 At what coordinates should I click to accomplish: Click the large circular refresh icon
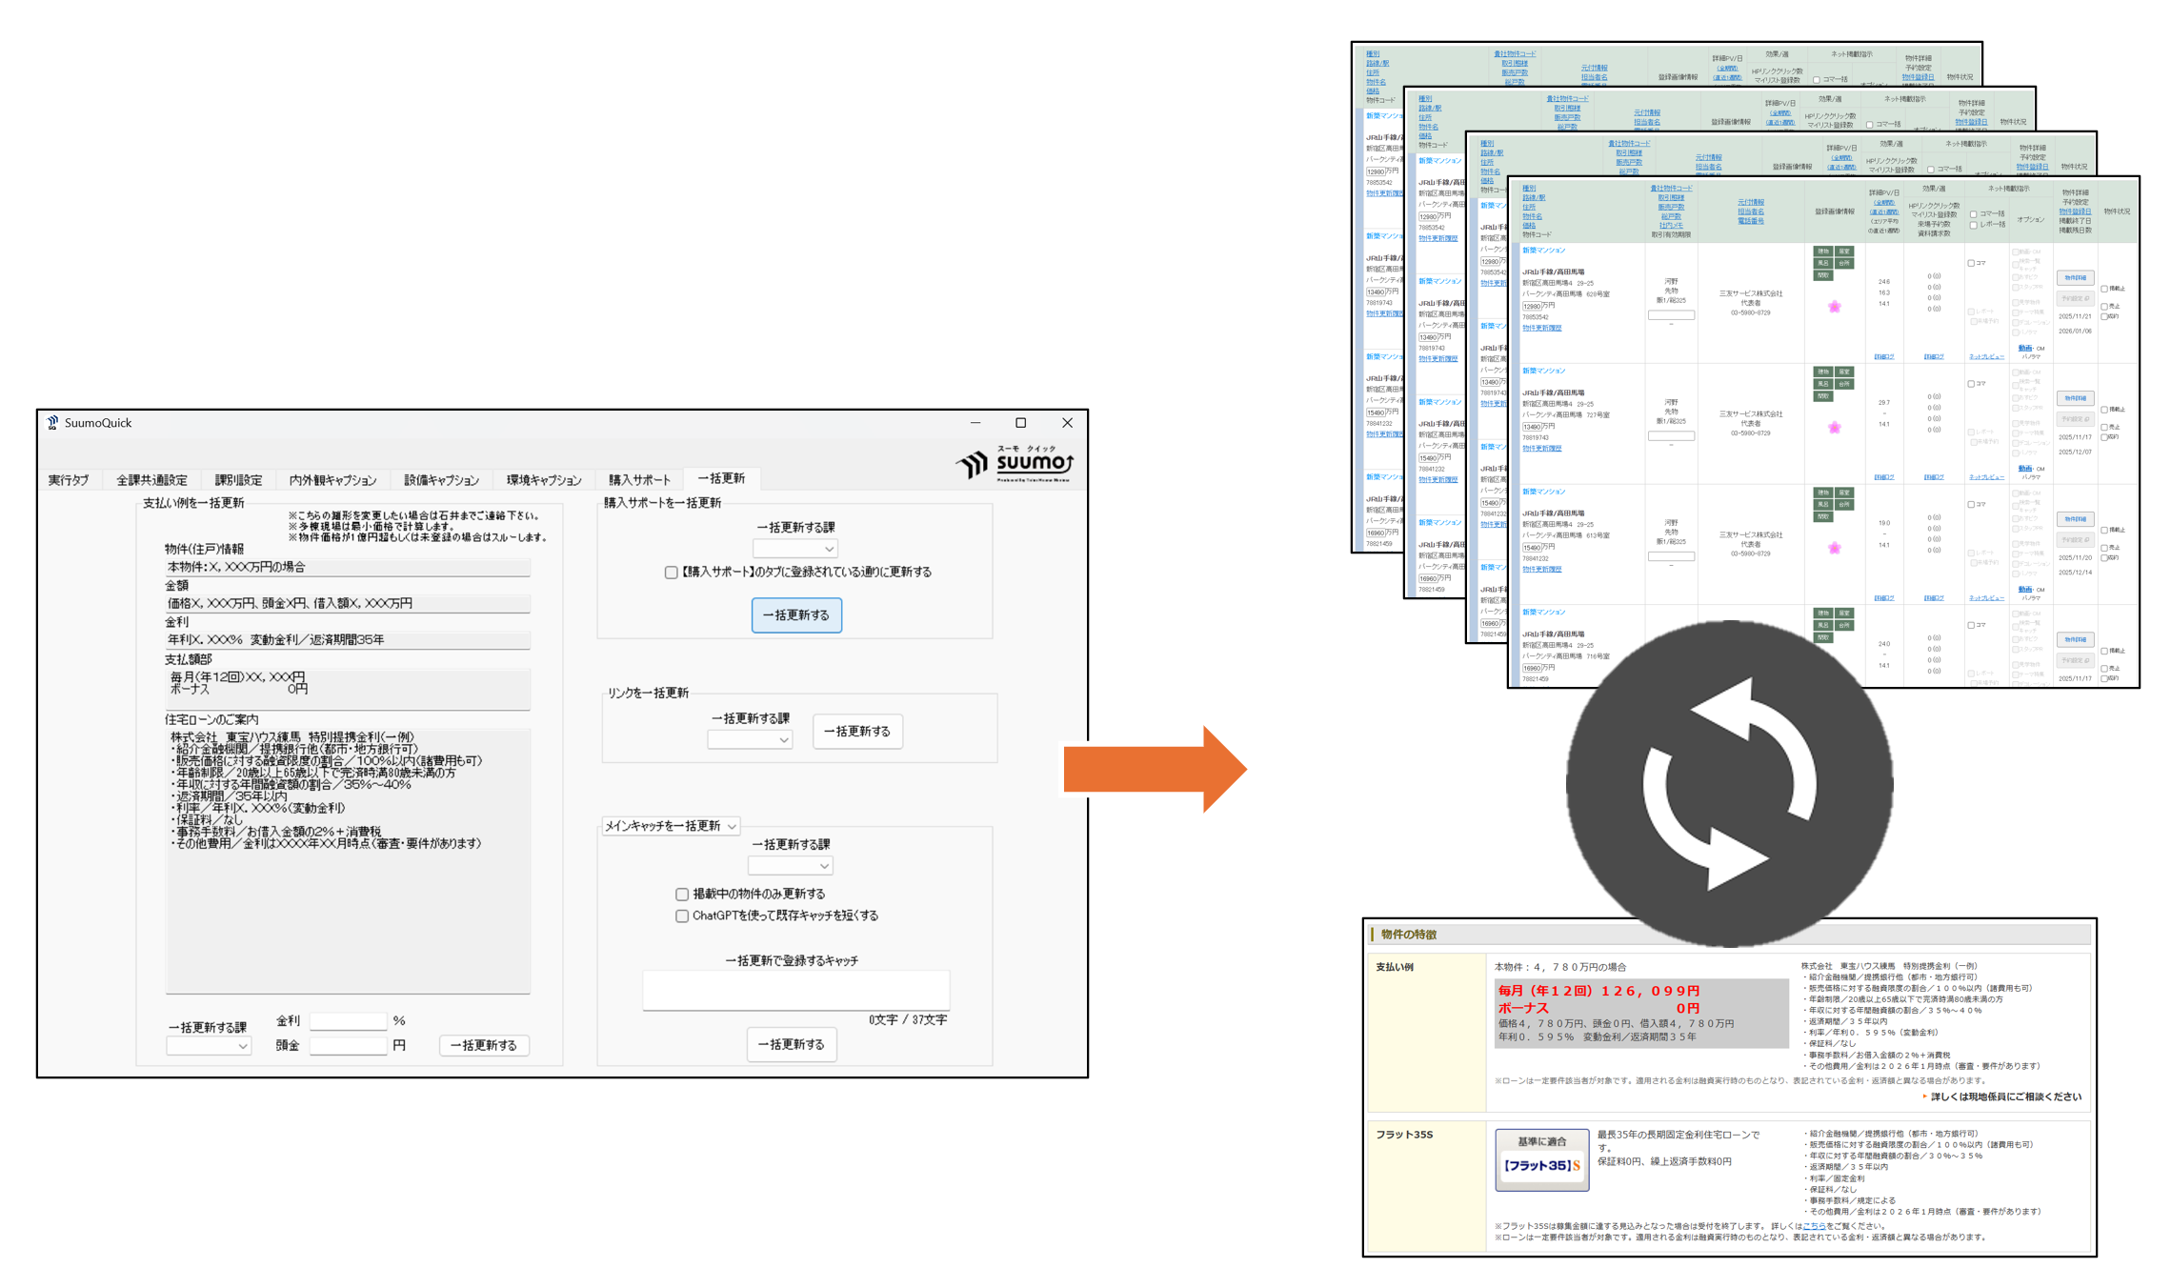point(1728,783)
